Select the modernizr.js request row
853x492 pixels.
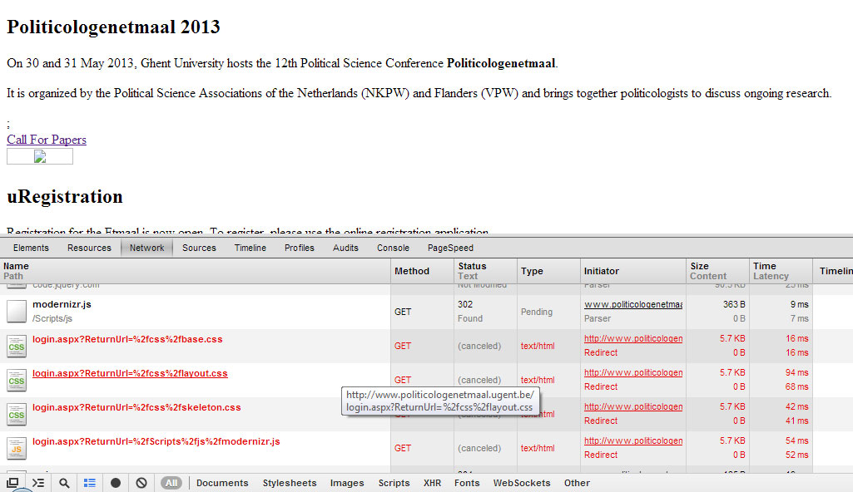(x=426, y=312)
